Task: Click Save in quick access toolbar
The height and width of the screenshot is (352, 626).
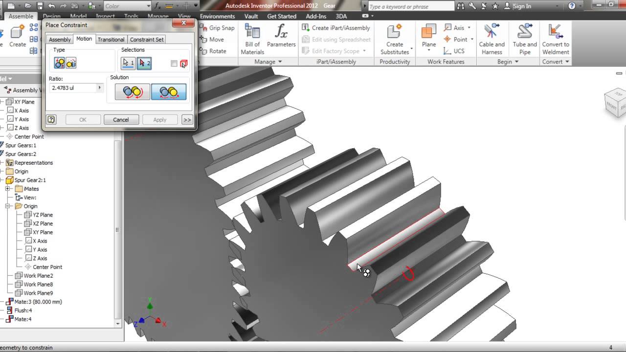Action: point(39,6)
